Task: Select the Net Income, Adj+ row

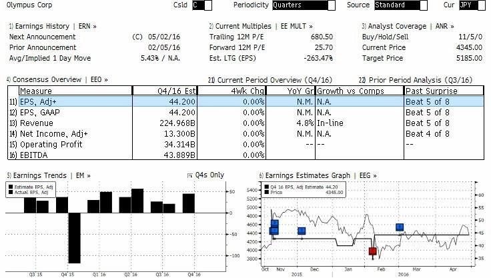Action: pyautogui.click(x=246, y=134)
